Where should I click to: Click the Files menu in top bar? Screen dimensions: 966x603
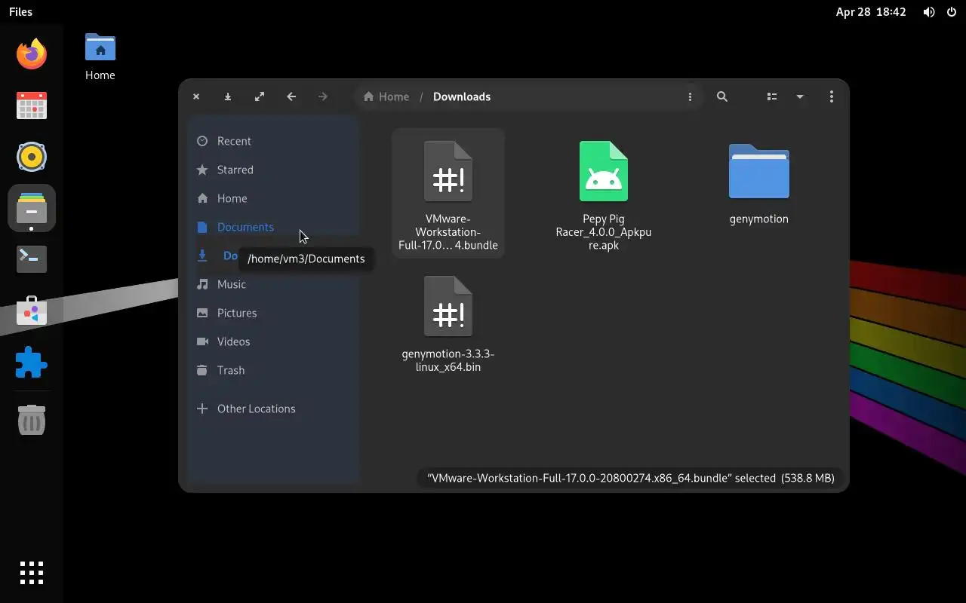coord(20,12)
